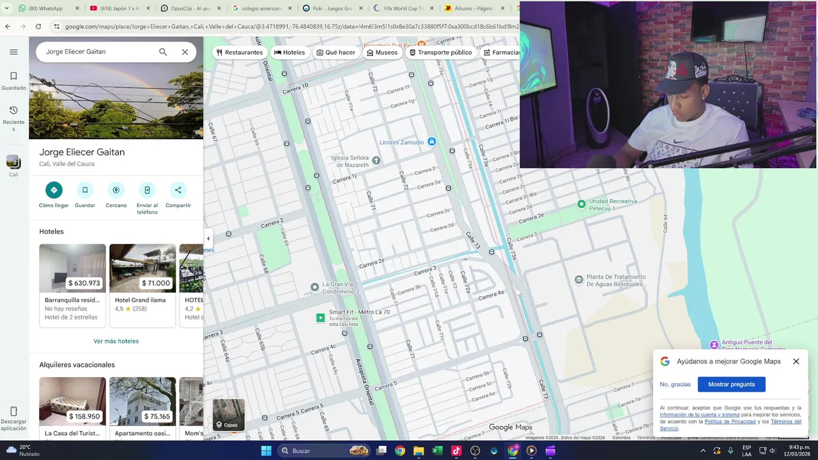
Task: Open the Apartamento oasi... rental card
Action: coord(143,408)
